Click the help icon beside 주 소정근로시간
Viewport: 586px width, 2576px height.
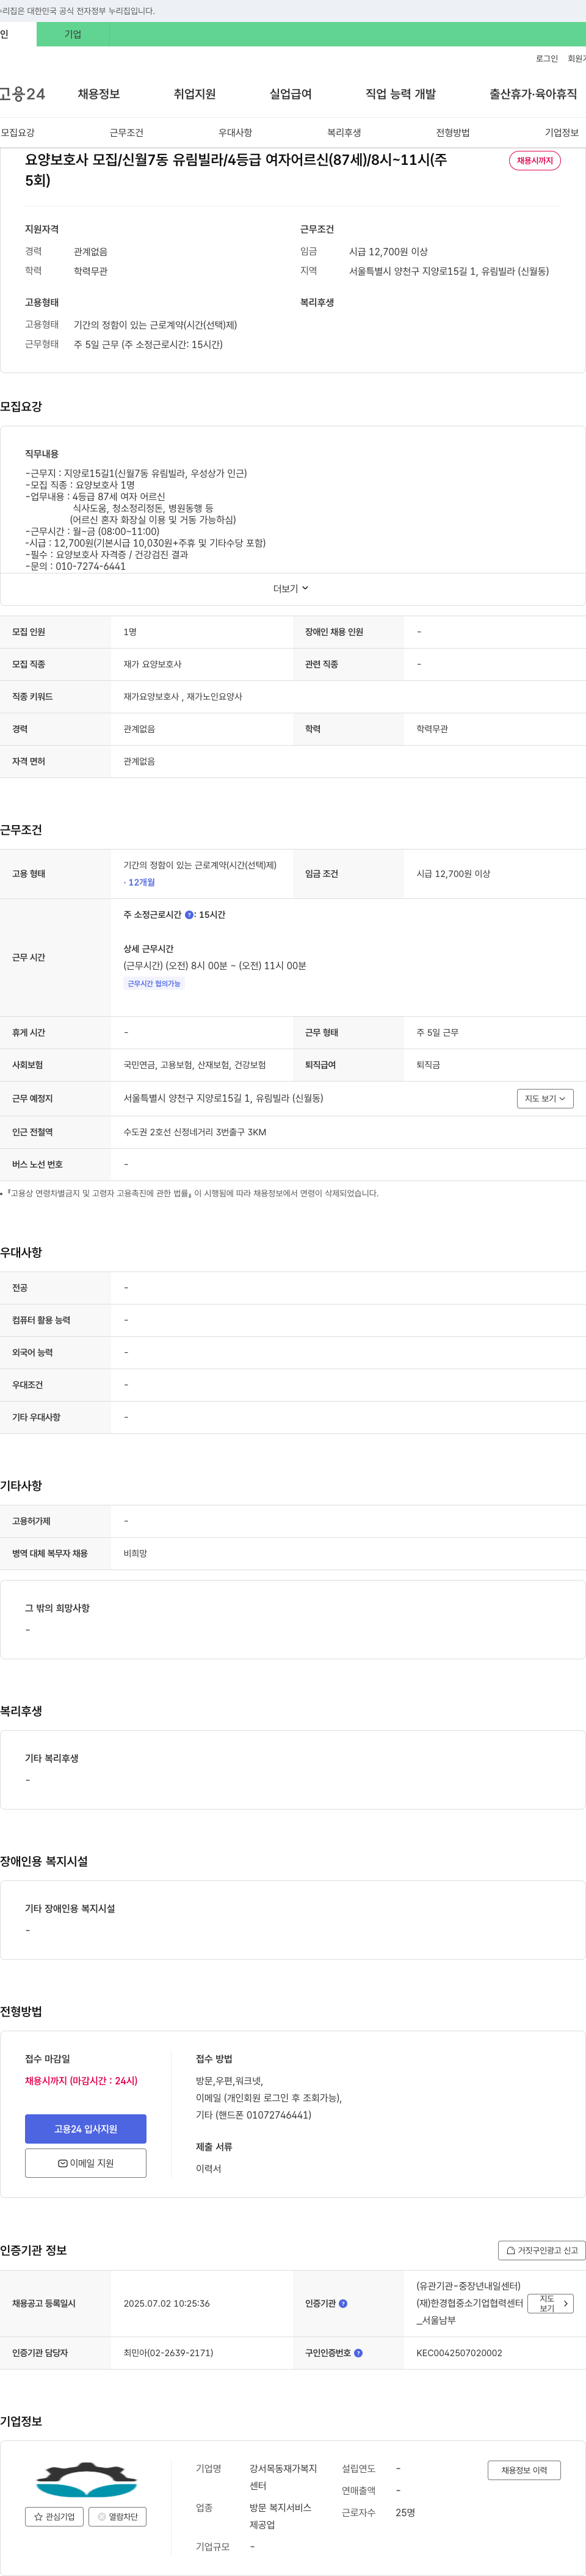click(189, 915)
